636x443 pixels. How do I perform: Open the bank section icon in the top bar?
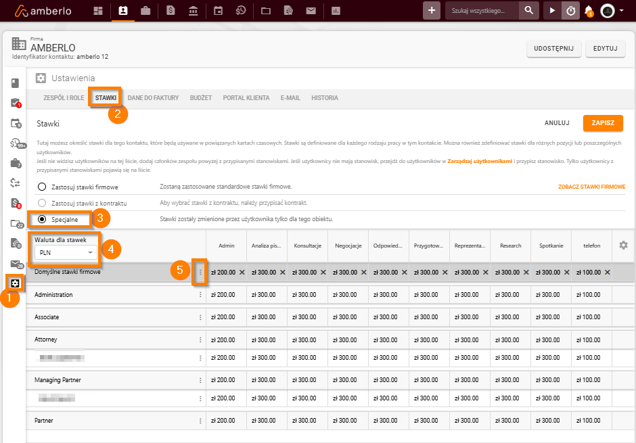coord(194,11)
